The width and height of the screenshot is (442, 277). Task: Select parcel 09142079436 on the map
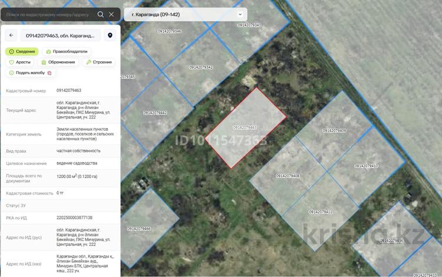pyautogui.click(x=392, y=241)
